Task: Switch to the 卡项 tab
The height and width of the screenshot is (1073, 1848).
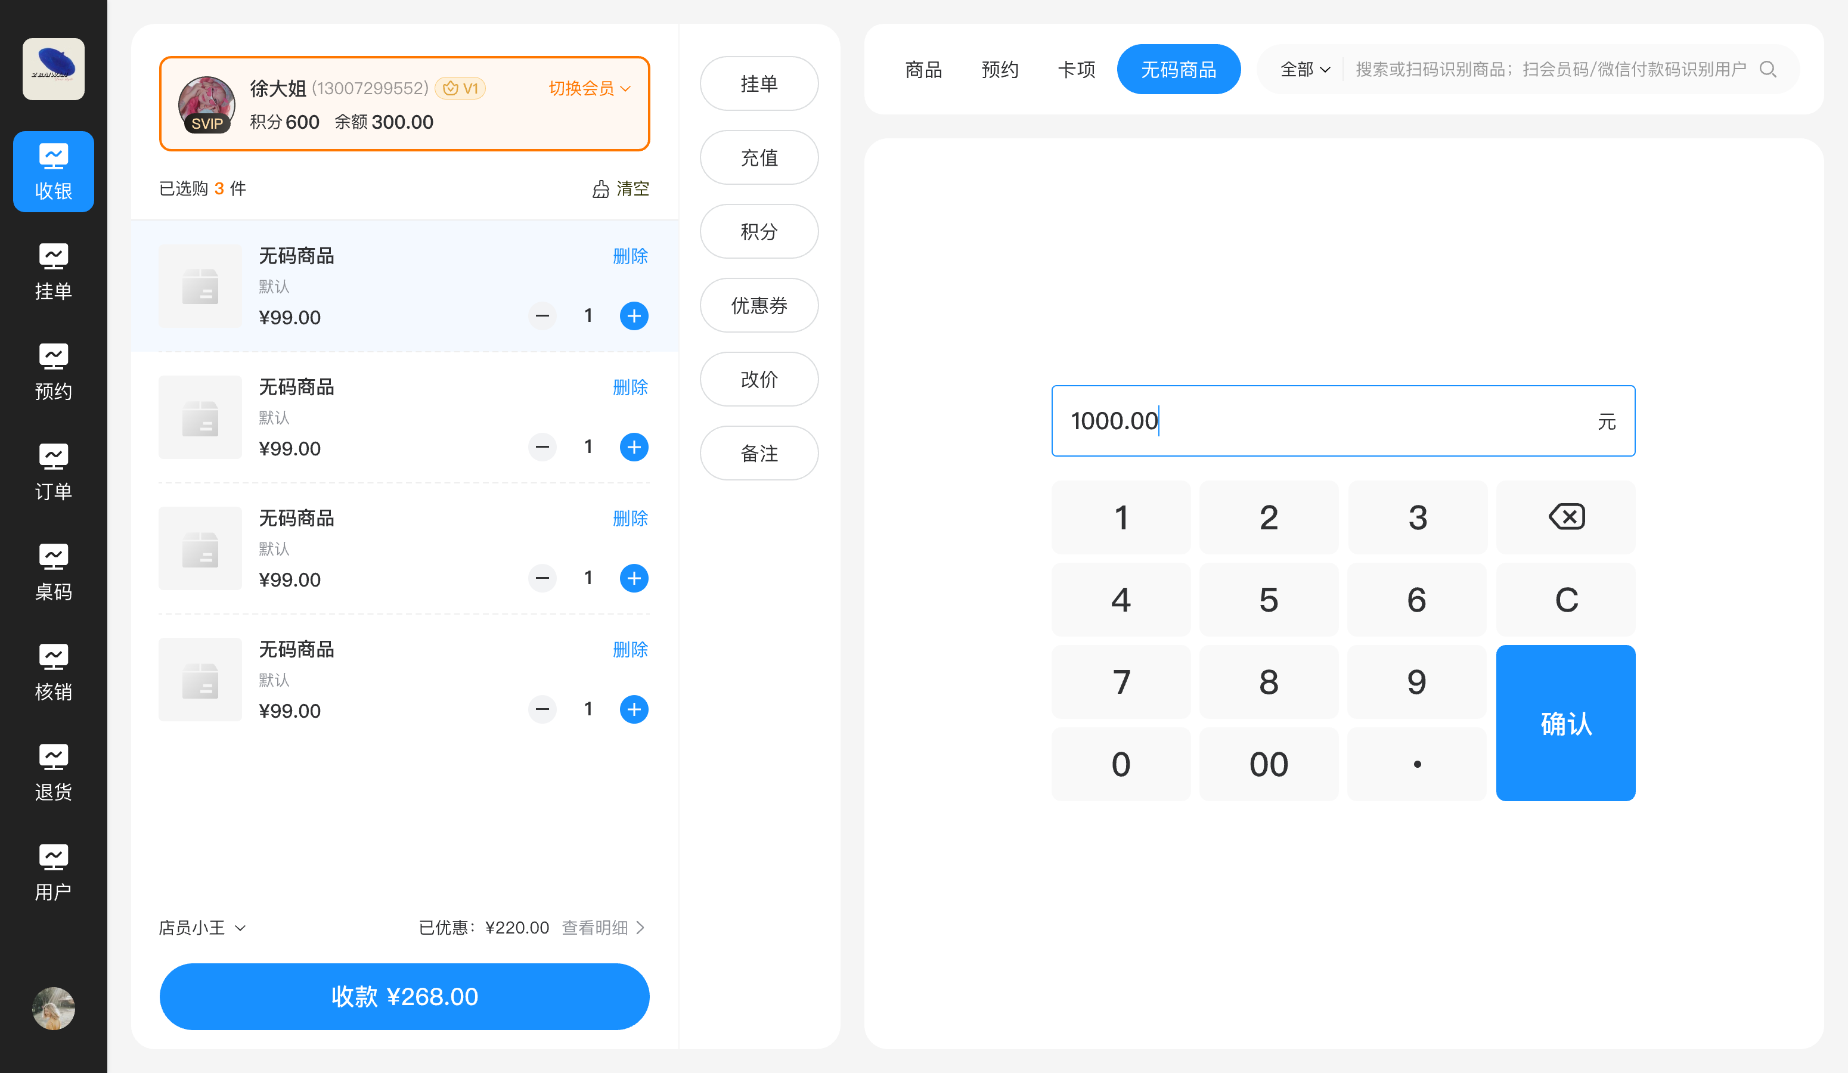Action: 1076,70
